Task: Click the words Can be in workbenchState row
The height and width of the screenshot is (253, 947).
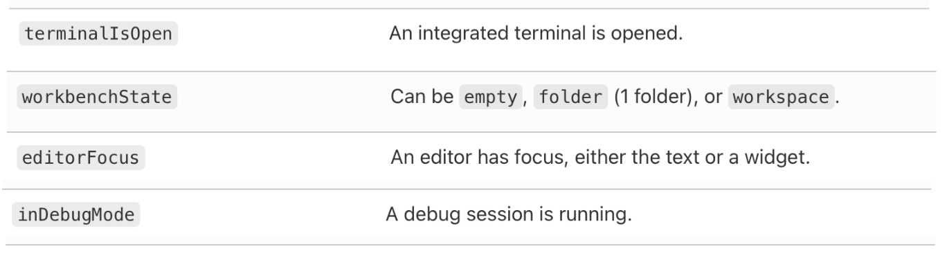Action: 420,97
